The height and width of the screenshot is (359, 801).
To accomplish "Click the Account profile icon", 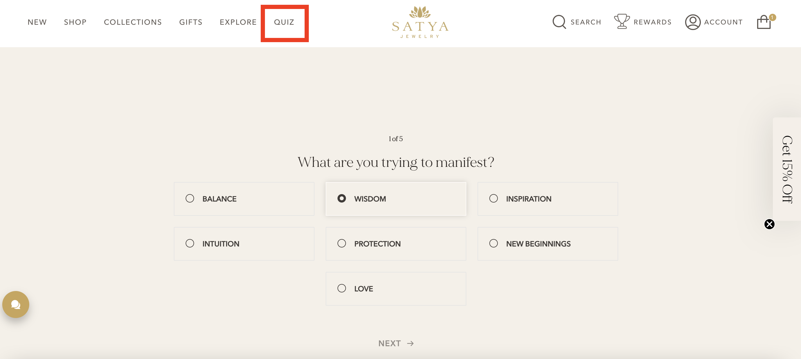I will [692, 22].
